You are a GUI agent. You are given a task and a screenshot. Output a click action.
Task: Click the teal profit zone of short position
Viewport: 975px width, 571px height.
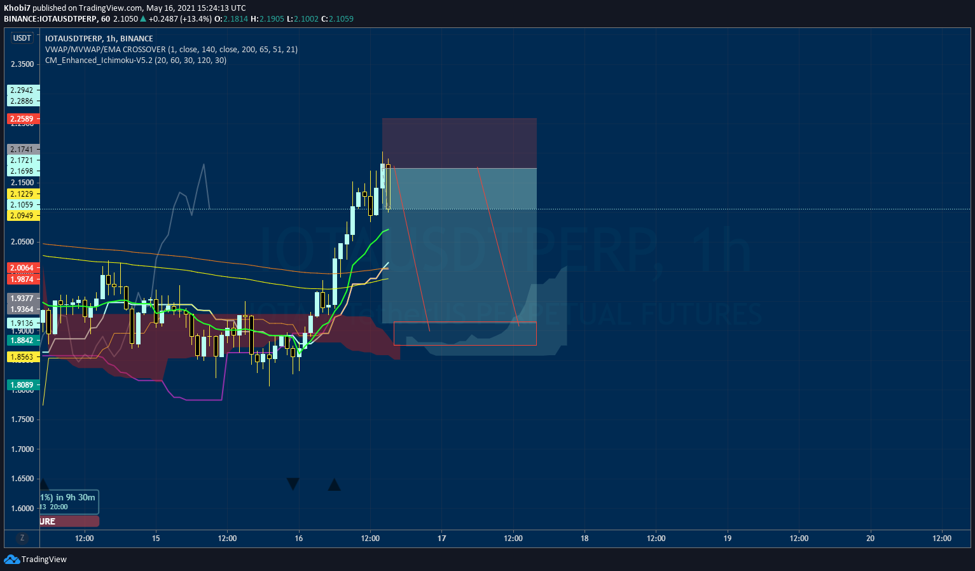coord(459,246)
